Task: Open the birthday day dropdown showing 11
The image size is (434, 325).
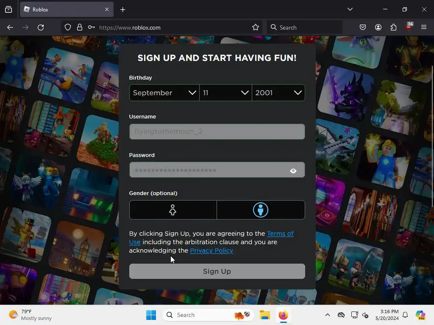Action: coord(225,93)
